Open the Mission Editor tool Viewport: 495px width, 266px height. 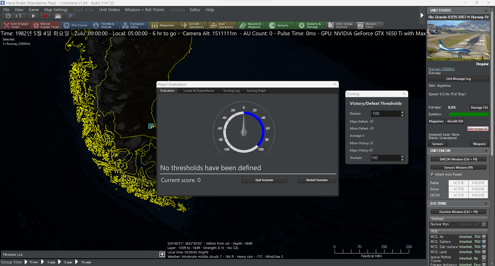point(369,25)
